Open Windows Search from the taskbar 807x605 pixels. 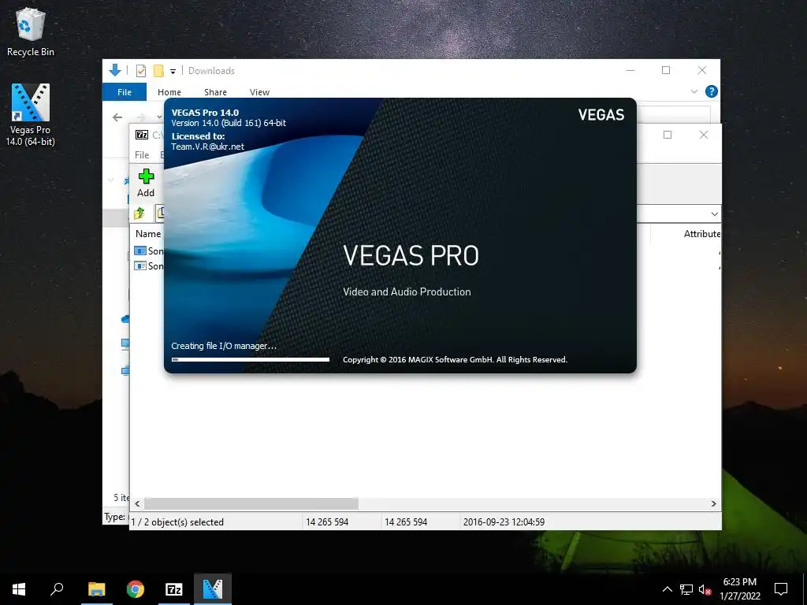click(57, 589)
